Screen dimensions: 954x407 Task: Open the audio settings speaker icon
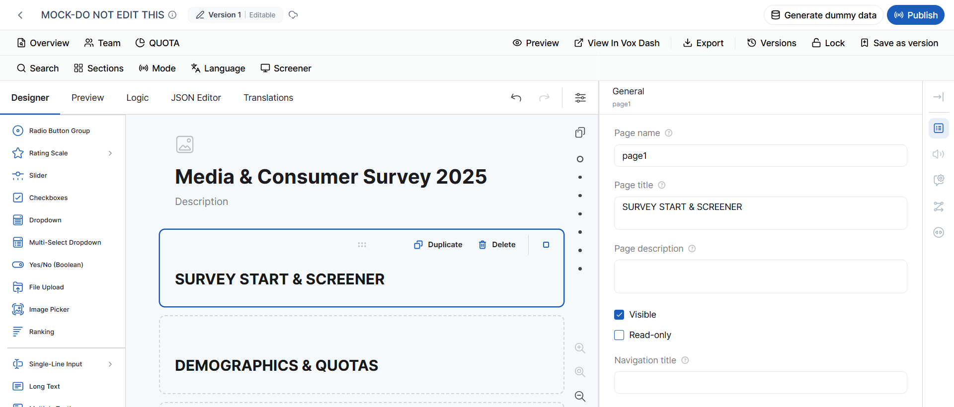click(939, 154)
